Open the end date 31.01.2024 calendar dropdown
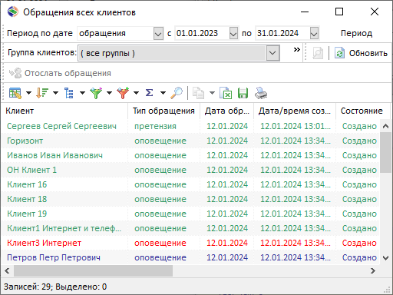Screen dimensions: 393x295 click(314, 34)
